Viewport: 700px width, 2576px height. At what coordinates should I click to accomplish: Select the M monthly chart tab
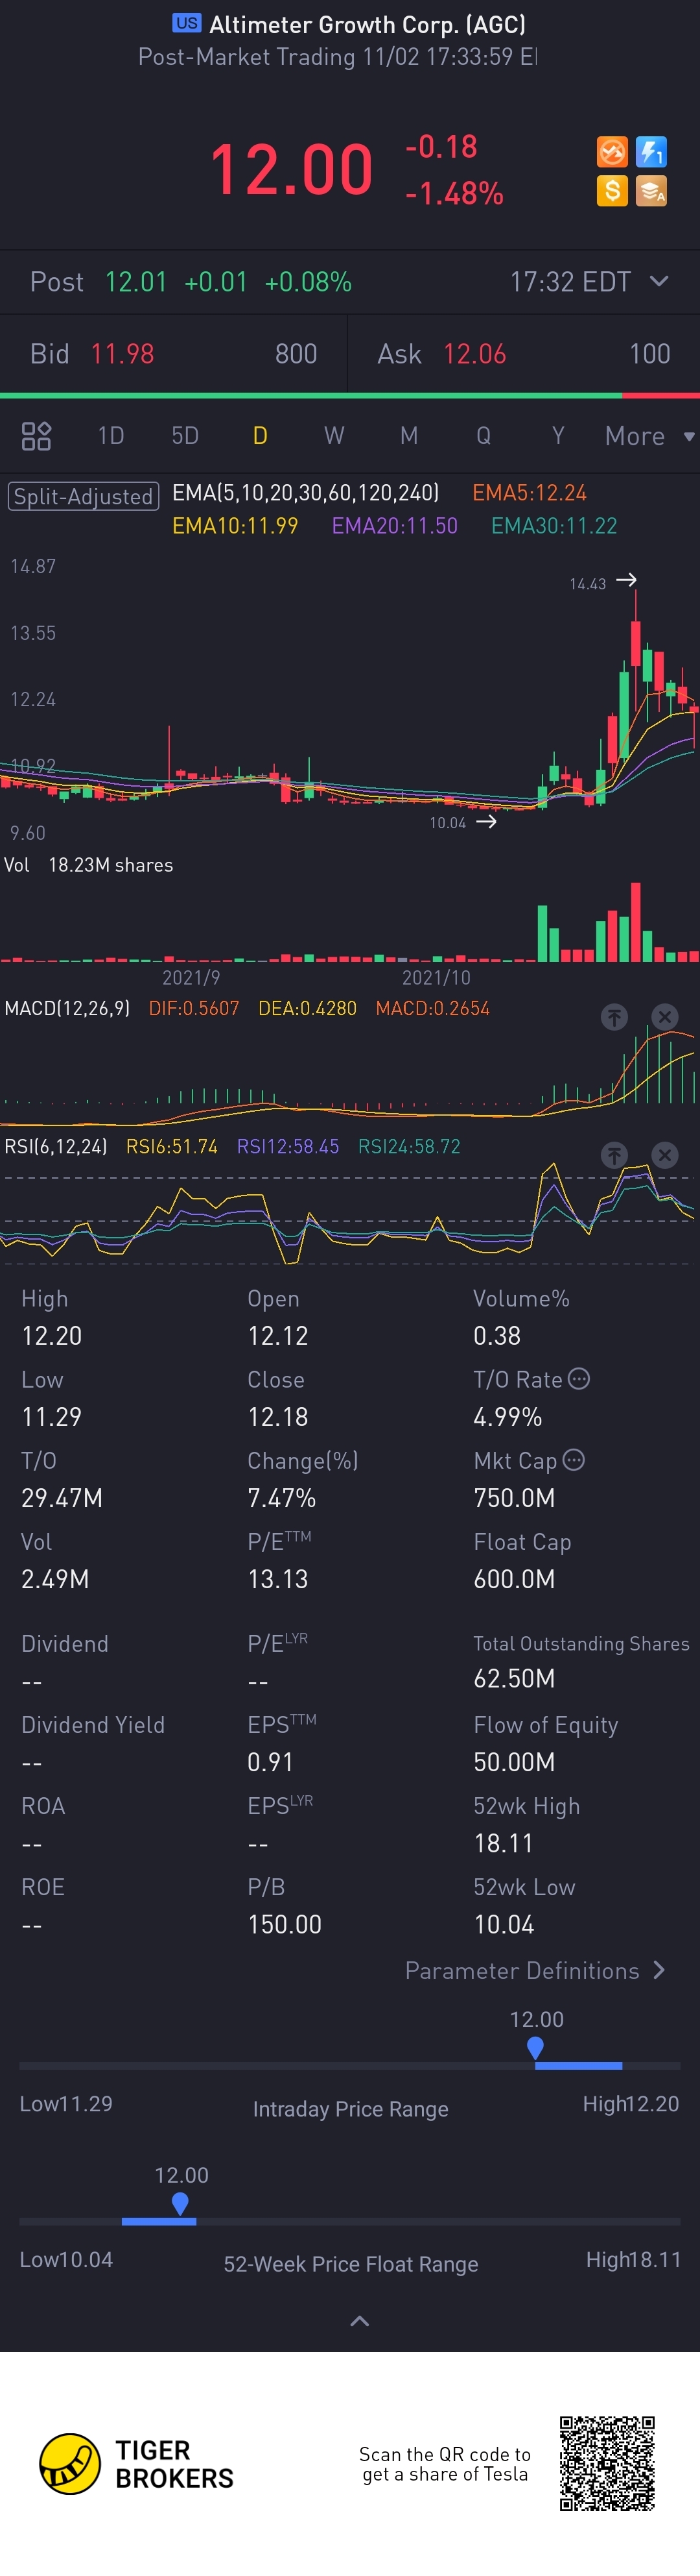click(x=408, y=436)
